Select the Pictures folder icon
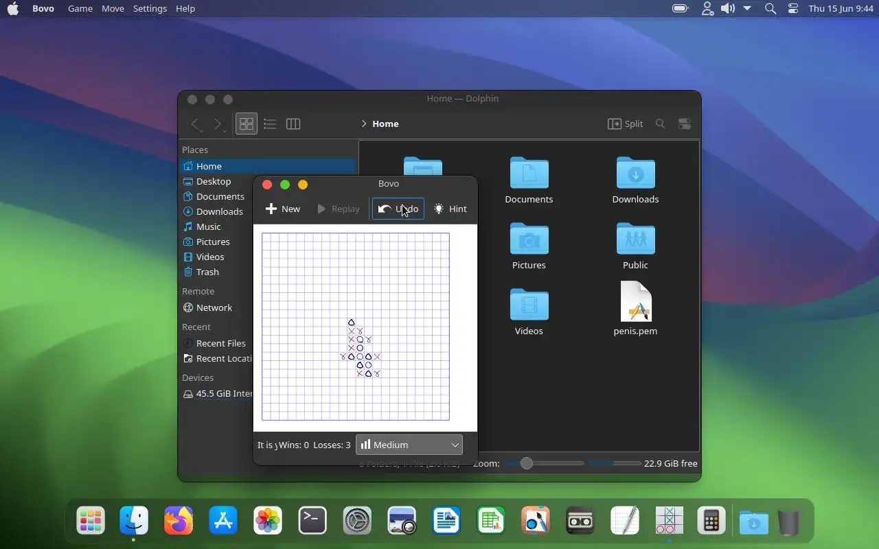 coord(529,239)
